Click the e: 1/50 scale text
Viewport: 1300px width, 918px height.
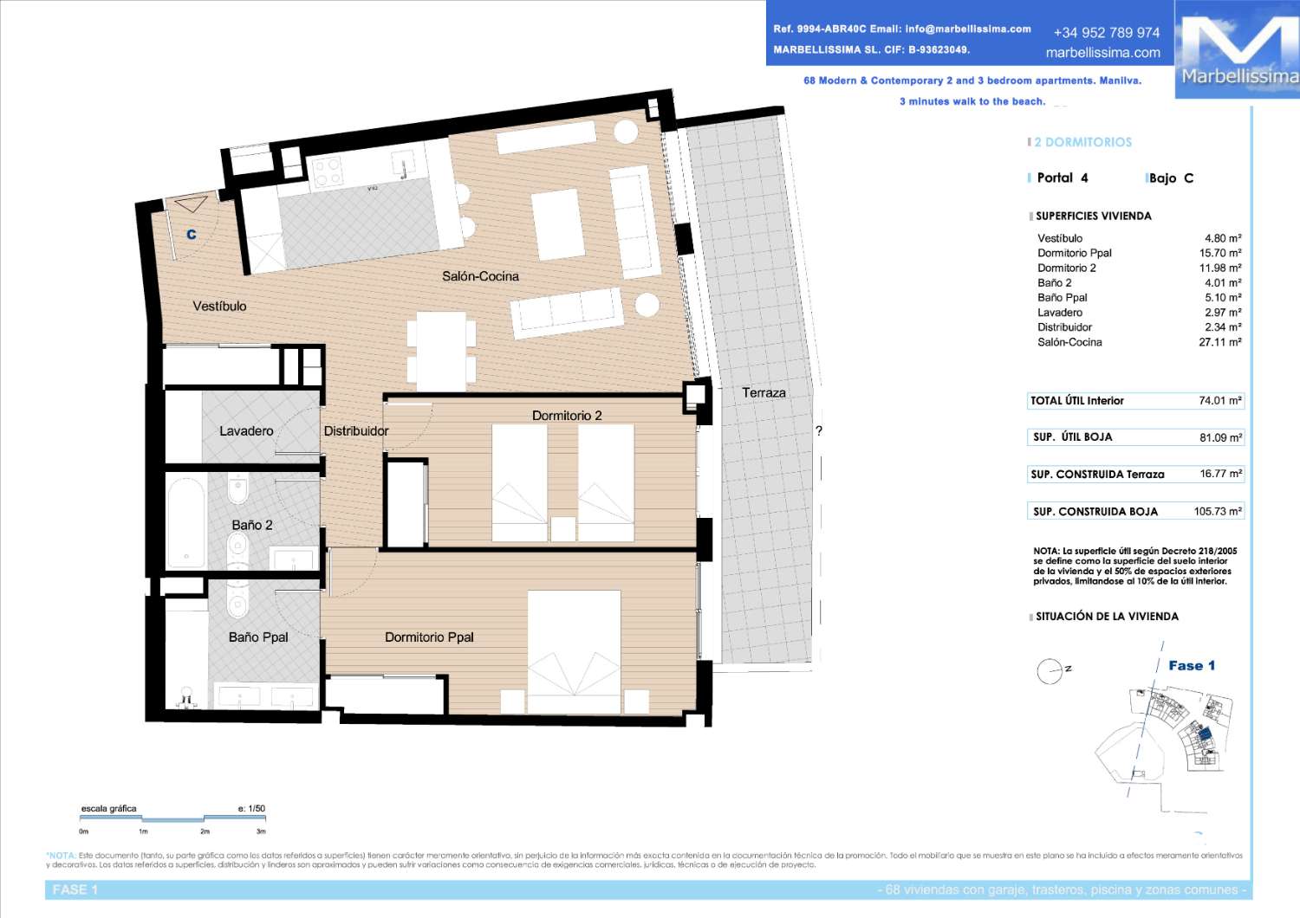pyautogui.click(x=251, y=809)
